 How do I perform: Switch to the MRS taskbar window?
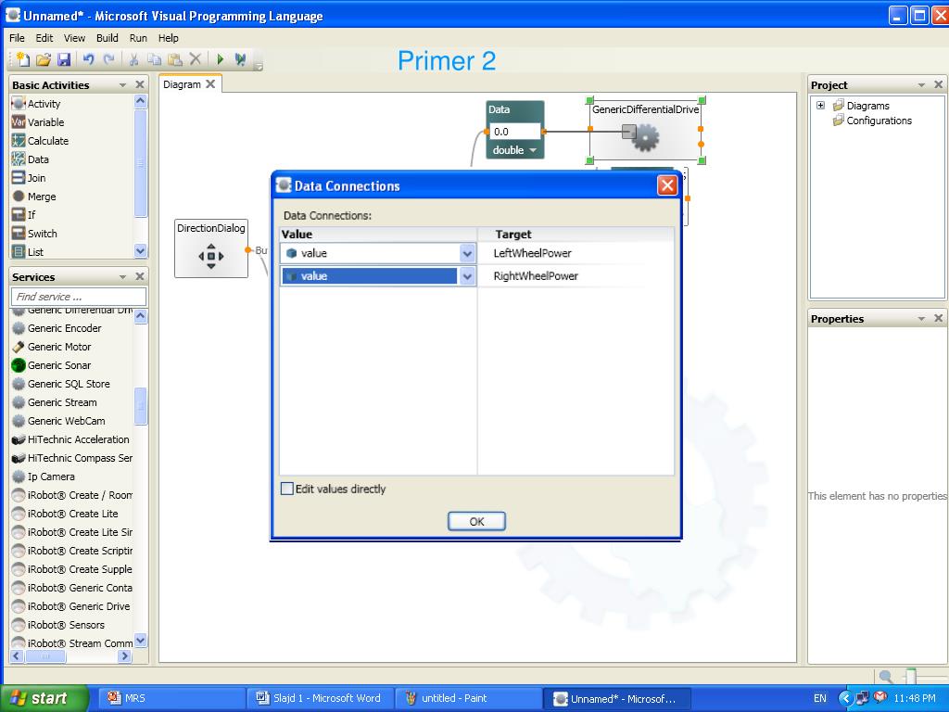click(x=171, y=698)
